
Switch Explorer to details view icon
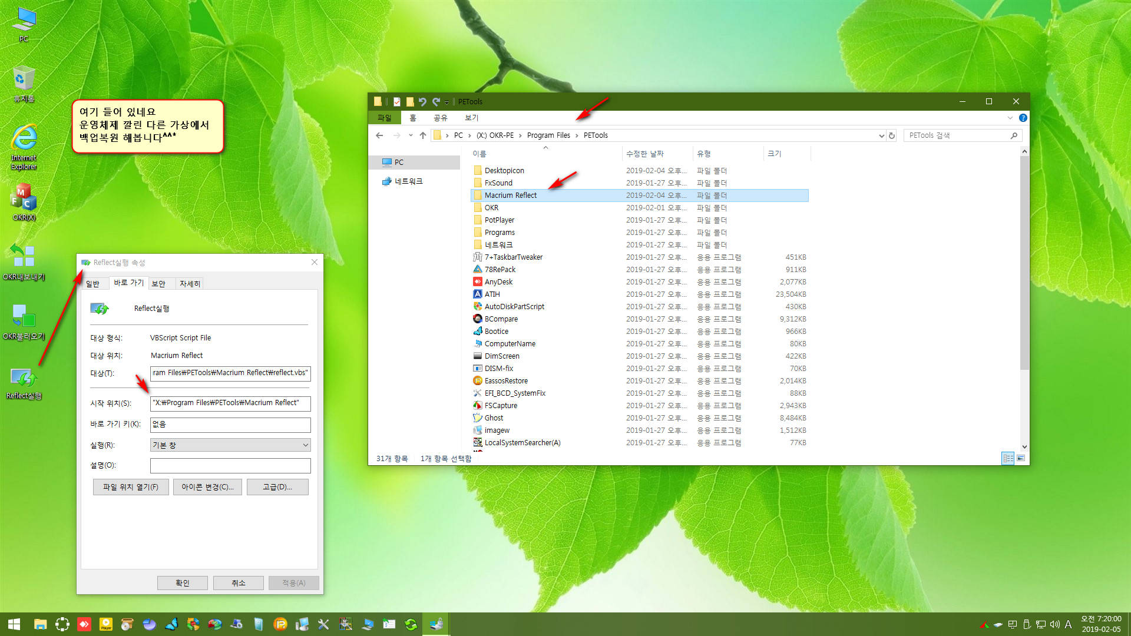click(1008, 458)
